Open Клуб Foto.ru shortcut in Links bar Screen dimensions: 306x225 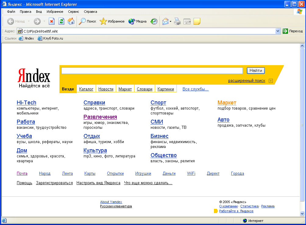tap(50, 38)
